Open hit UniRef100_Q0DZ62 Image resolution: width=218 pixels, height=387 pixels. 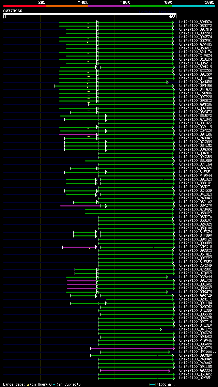[x=196, y=307]
